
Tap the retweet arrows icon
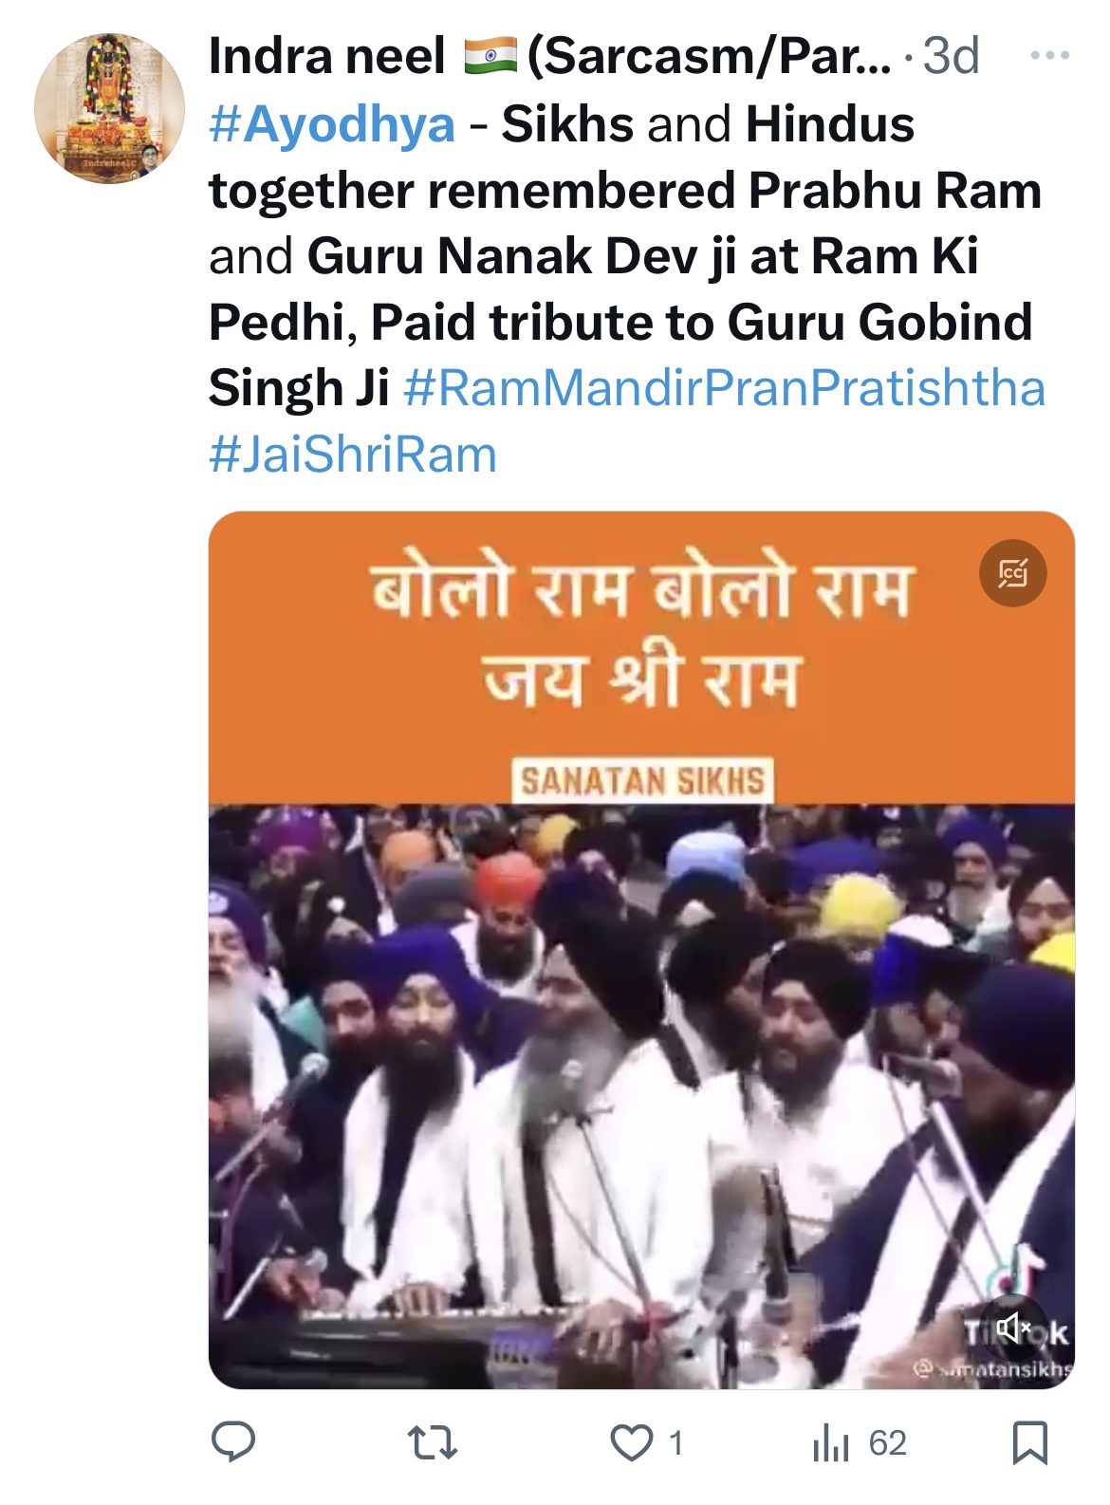433,1443
